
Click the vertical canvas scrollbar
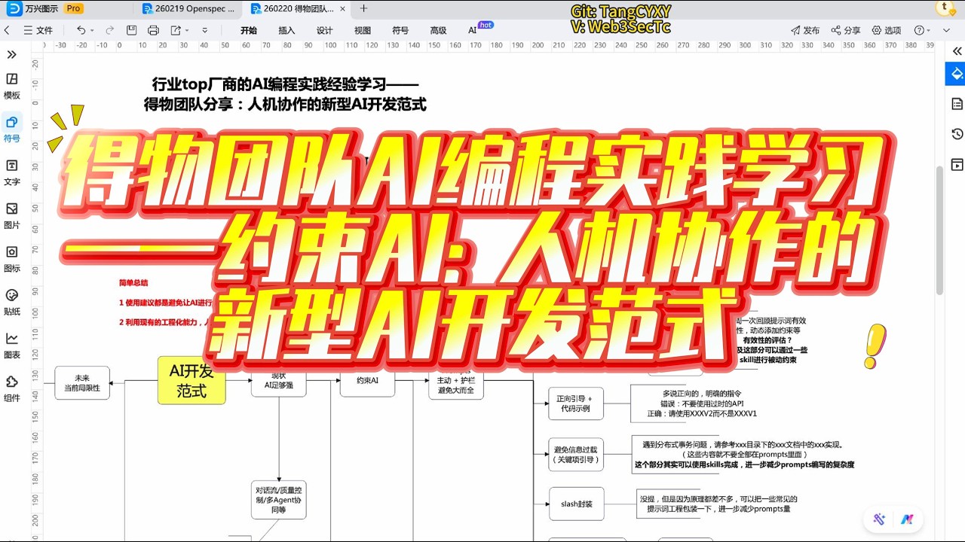tap(939, 230)
